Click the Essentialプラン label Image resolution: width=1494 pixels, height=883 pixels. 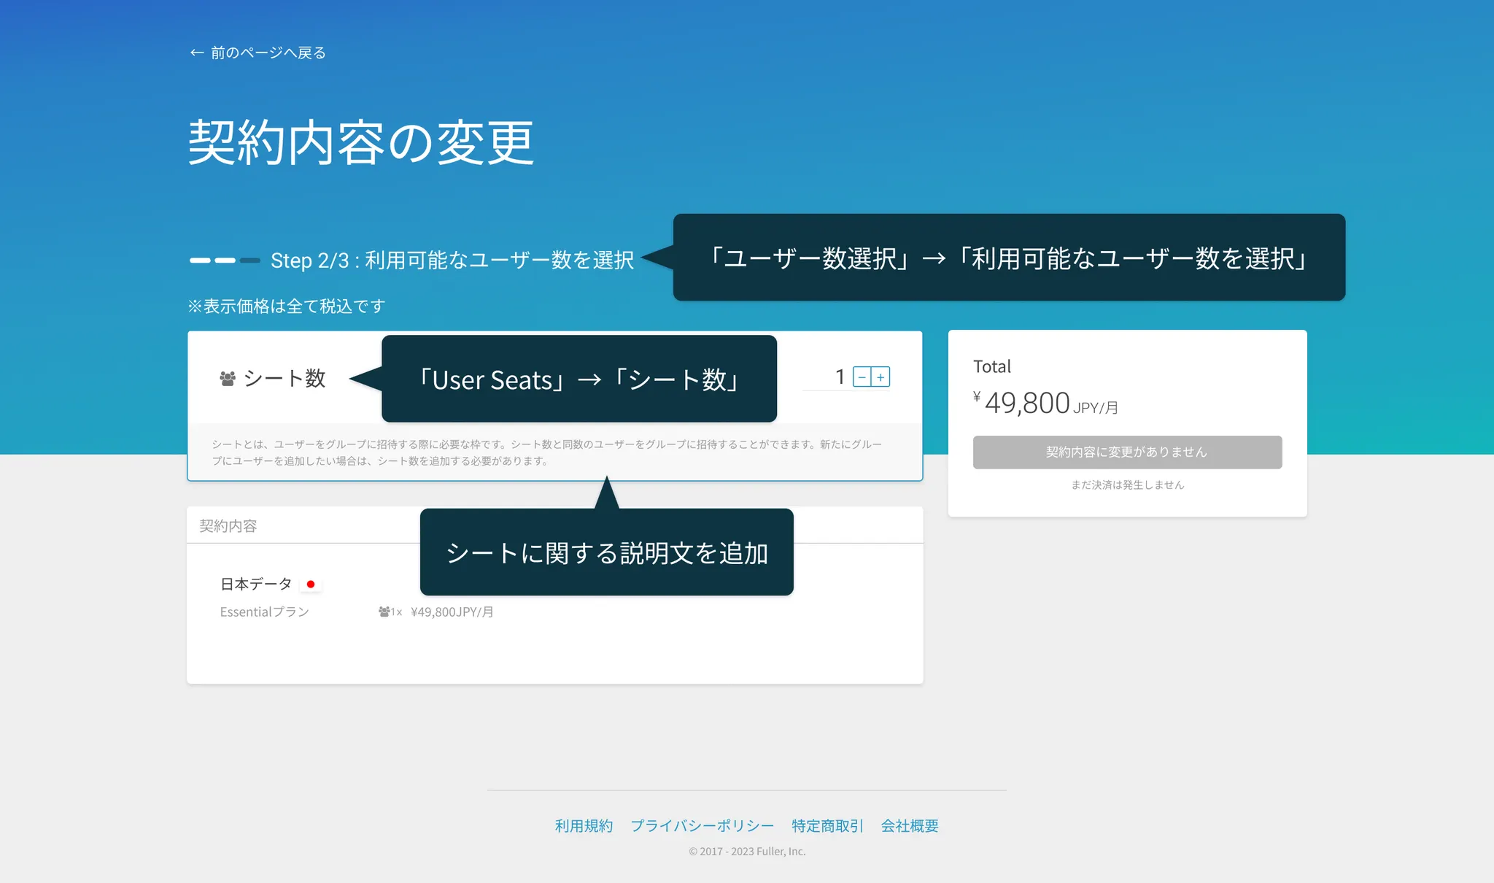pos(264,612)
